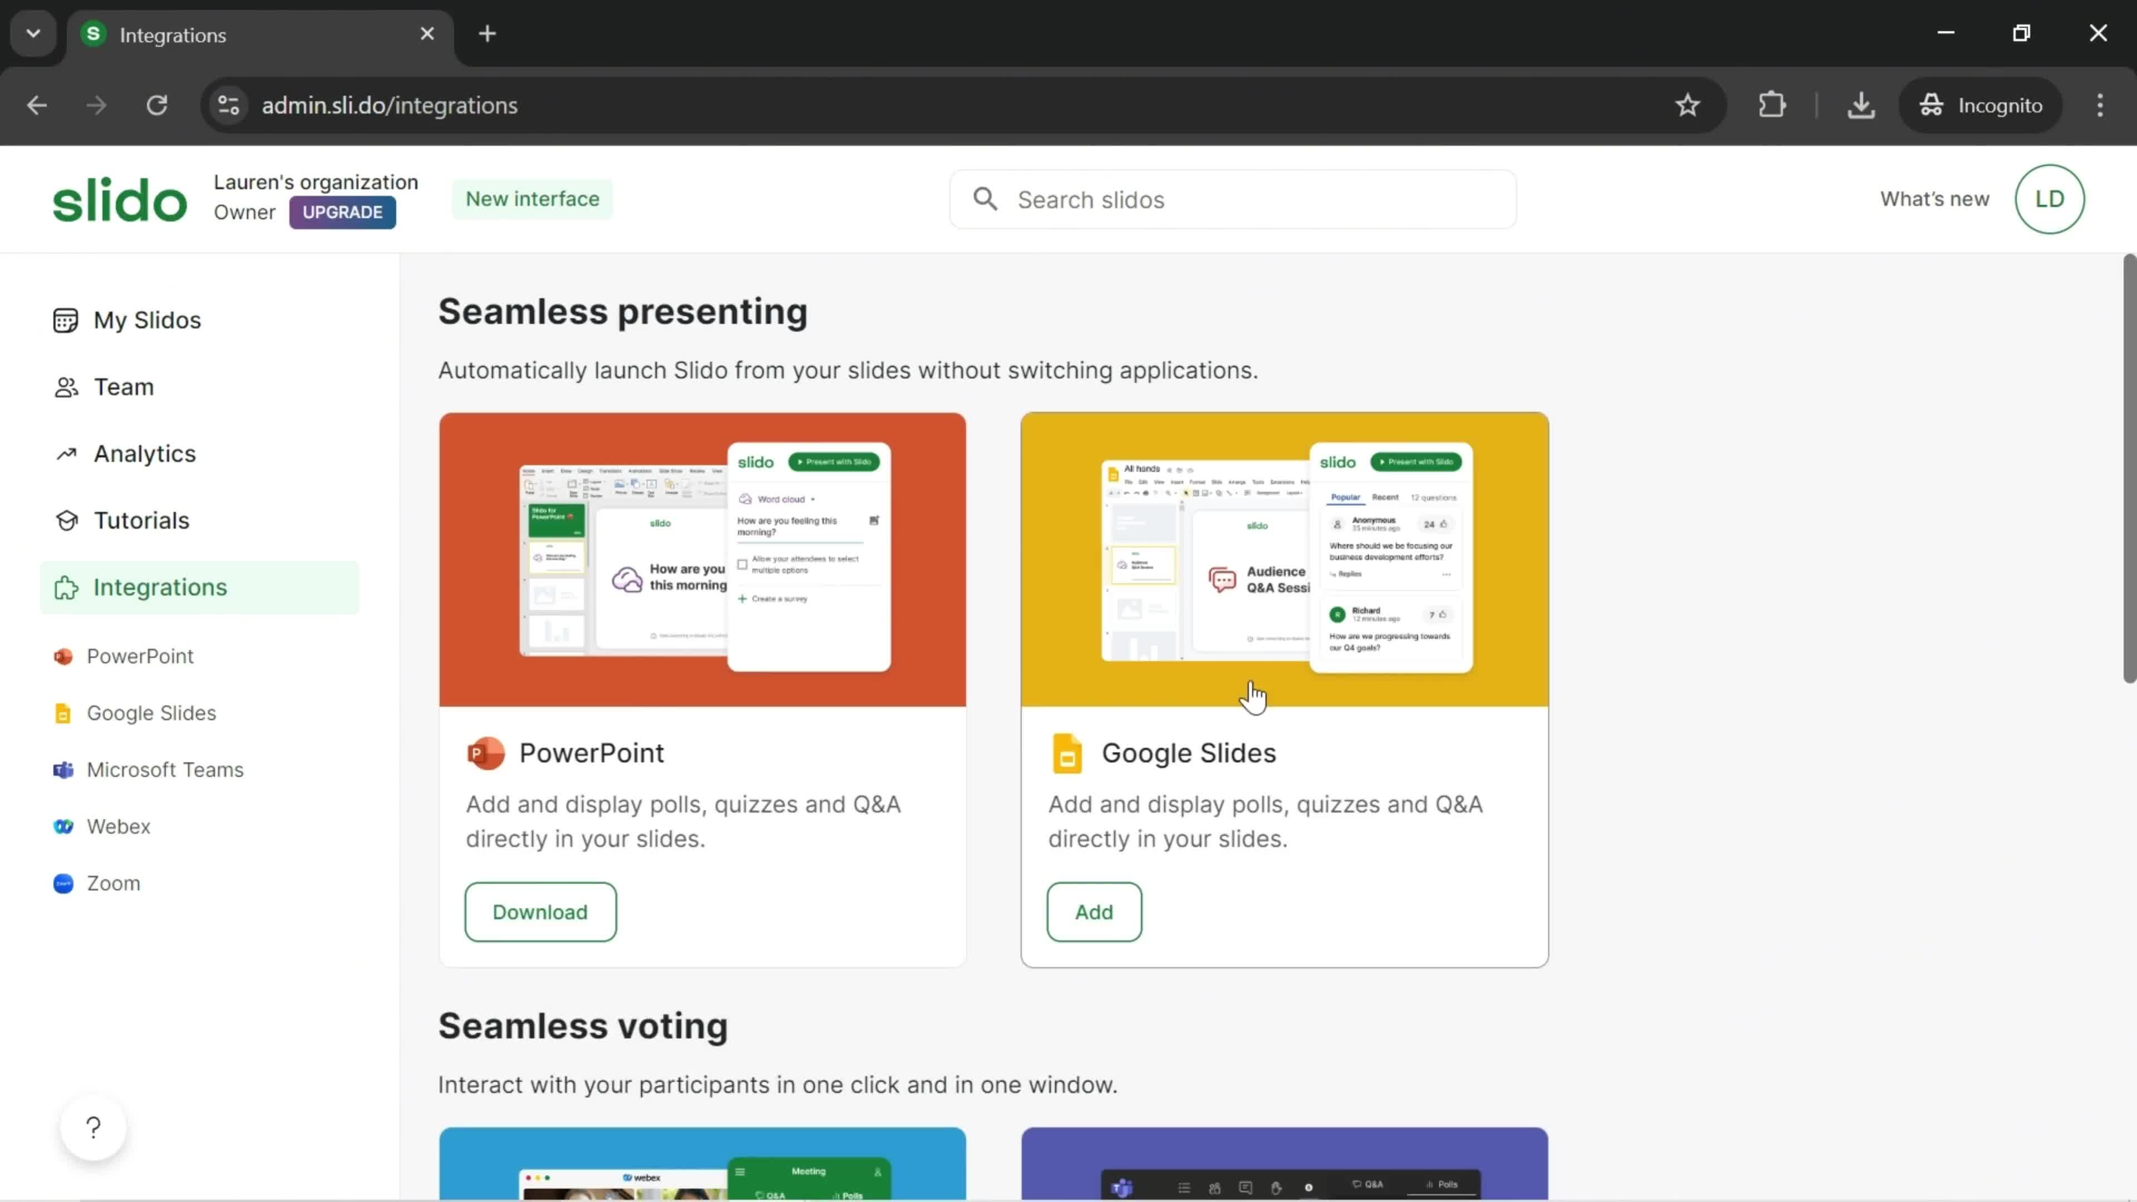Navigate to Team settings
Viewport: 2137px width, 1202px height.
pyautogui.click(x=124, y=386)
